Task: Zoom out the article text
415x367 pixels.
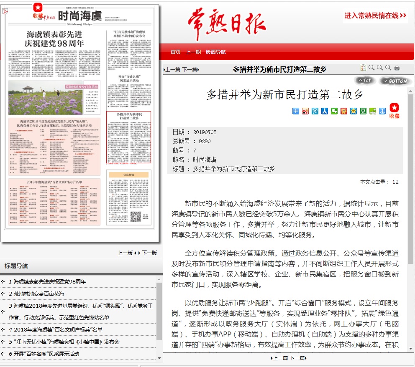Action: (x=388, y=68)
